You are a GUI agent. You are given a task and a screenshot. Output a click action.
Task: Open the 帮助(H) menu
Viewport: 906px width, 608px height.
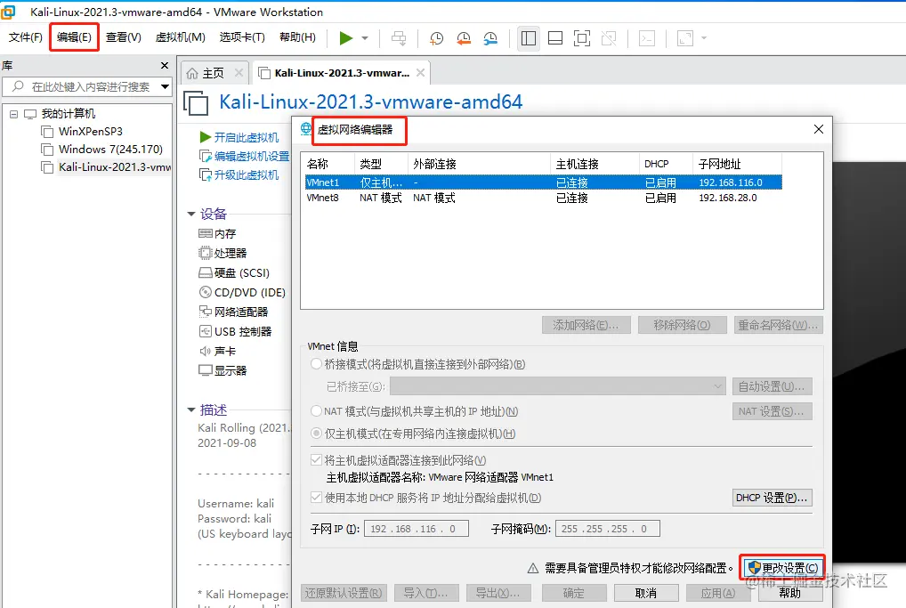[x=297, y=37]
